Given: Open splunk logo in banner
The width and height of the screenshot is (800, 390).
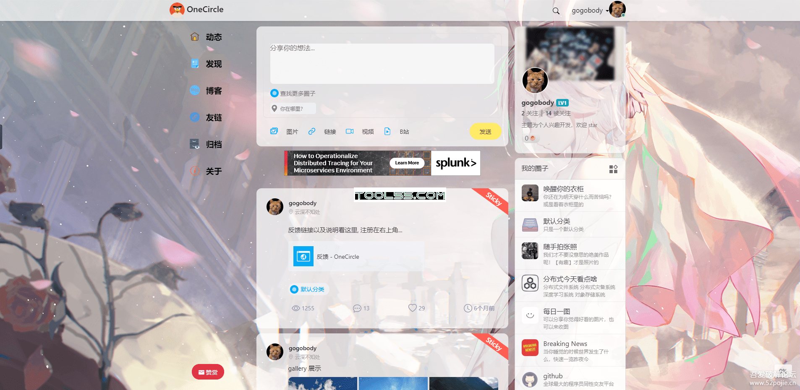Looking at the screenshot, I should point(456,163).
